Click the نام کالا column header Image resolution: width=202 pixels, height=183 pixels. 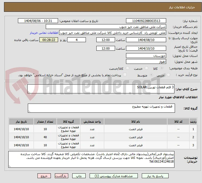pyautogui.click(x=136, y=122)
